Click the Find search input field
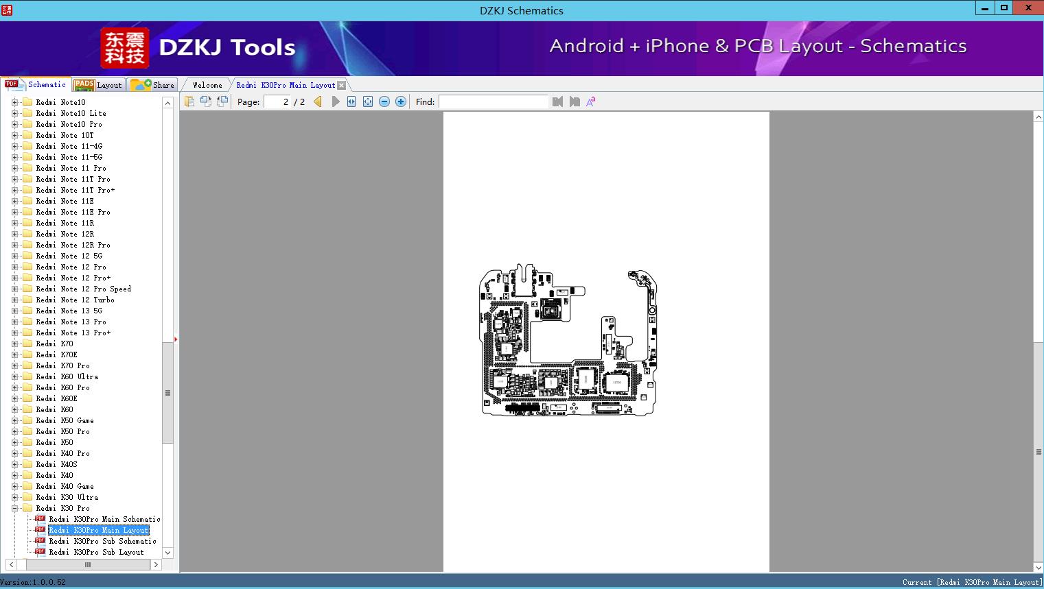Image resolution: width=1044 pixels, height=589 pixels. pyautogui.click(x=494, y=101)
